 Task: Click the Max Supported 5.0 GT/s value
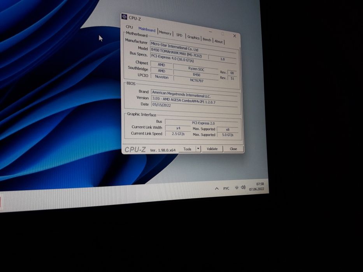pyautogui.click(x=228, y=134)
